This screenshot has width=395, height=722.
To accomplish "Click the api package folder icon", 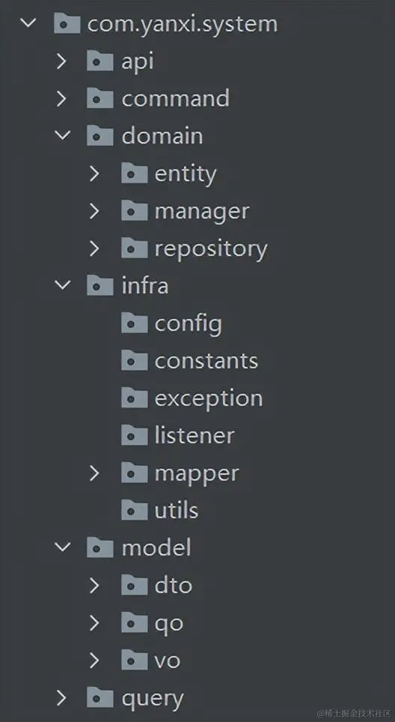I will tap(99, 61).
